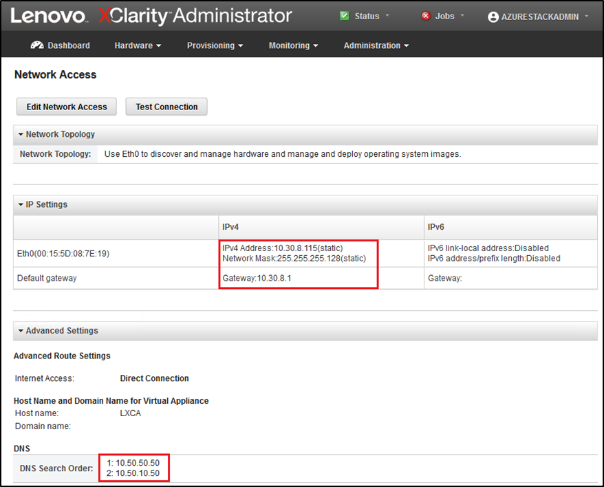The height and width of the screenshot is (487, 604).
Task: Click the XClarity Administrator title
Action: 195,17
